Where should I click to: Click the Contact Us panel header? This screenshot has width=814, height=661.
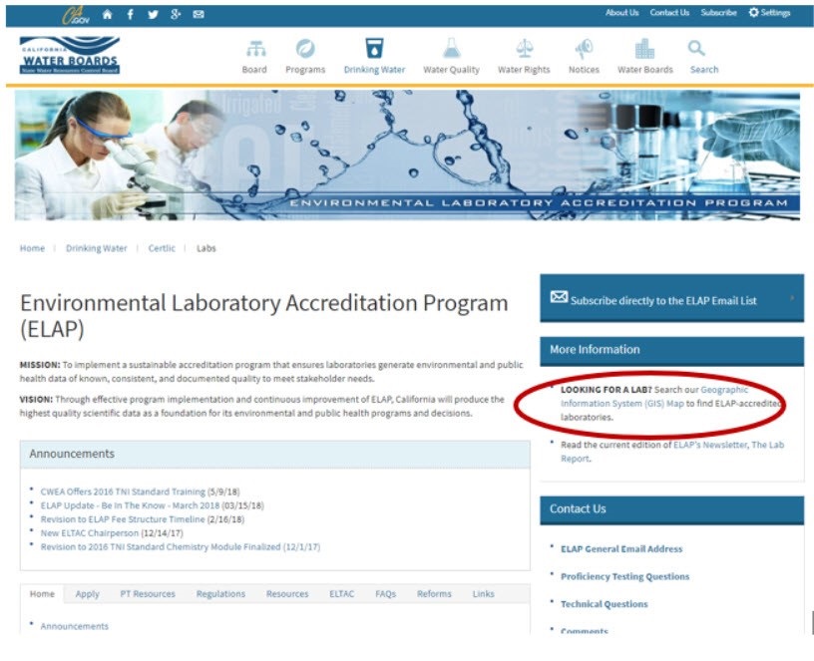(x=671, y=509)
